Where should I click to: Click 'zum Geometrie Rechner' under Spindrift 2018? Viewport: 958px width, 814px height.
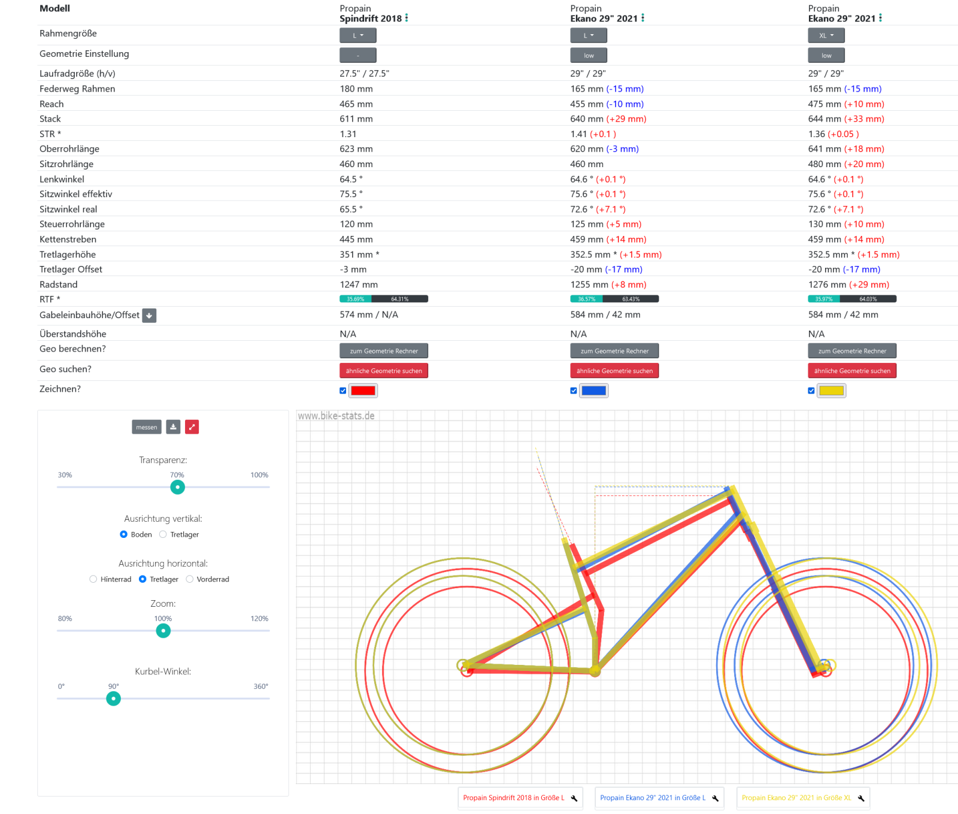[384, 351]
